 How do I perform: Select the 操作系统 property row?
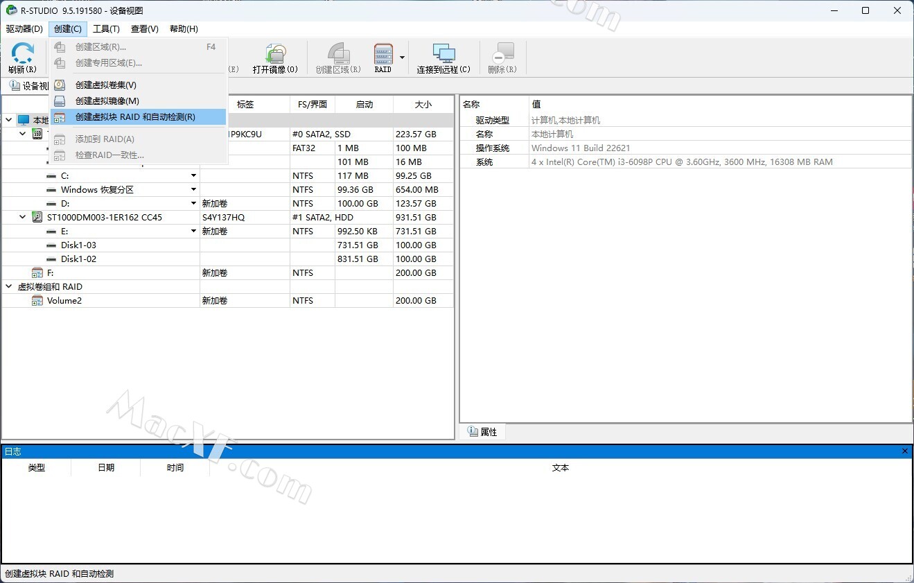(686, 148)
